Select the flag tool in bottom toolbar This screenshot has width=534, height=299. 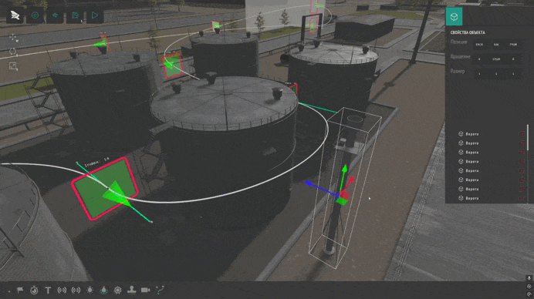[x=20, y=291]
